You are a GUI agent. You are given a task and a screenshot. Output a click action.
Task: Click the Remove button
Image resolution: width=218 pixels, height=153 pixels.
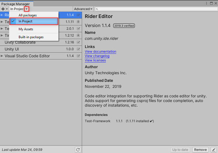tap(200, 150)
